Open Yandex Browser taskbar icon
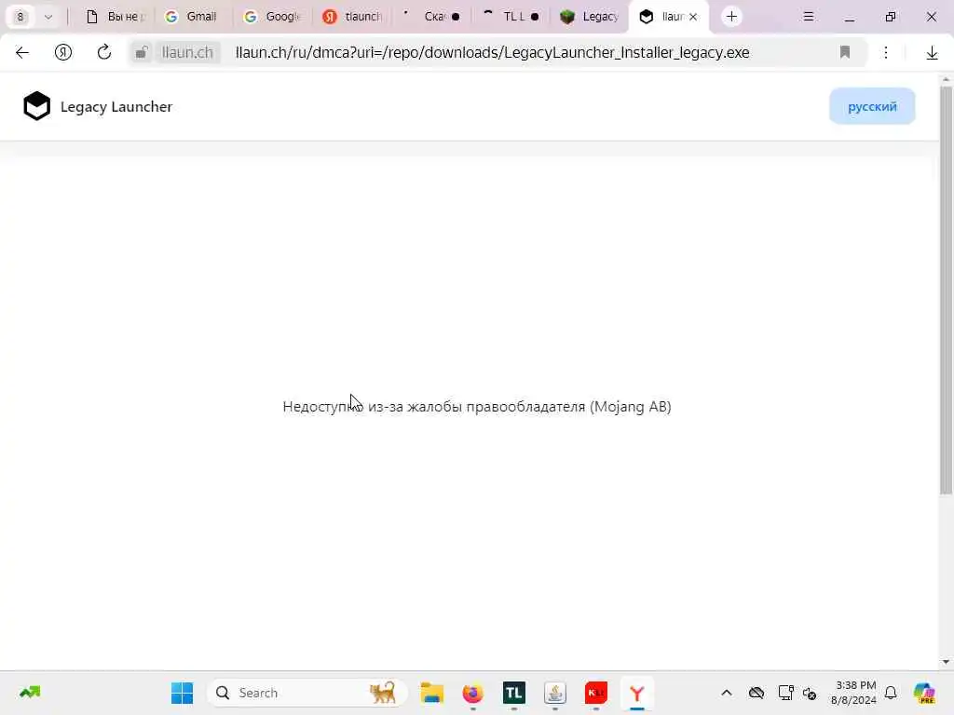The height and width of the screenshot is (715, 954). tap(637, 693)
